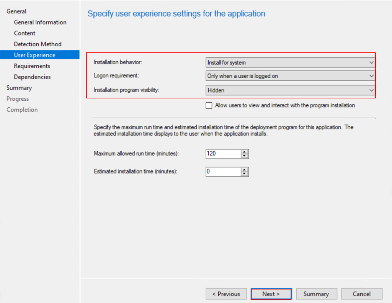Go to General Information page

pyautogui.click(x=40, y=22)
